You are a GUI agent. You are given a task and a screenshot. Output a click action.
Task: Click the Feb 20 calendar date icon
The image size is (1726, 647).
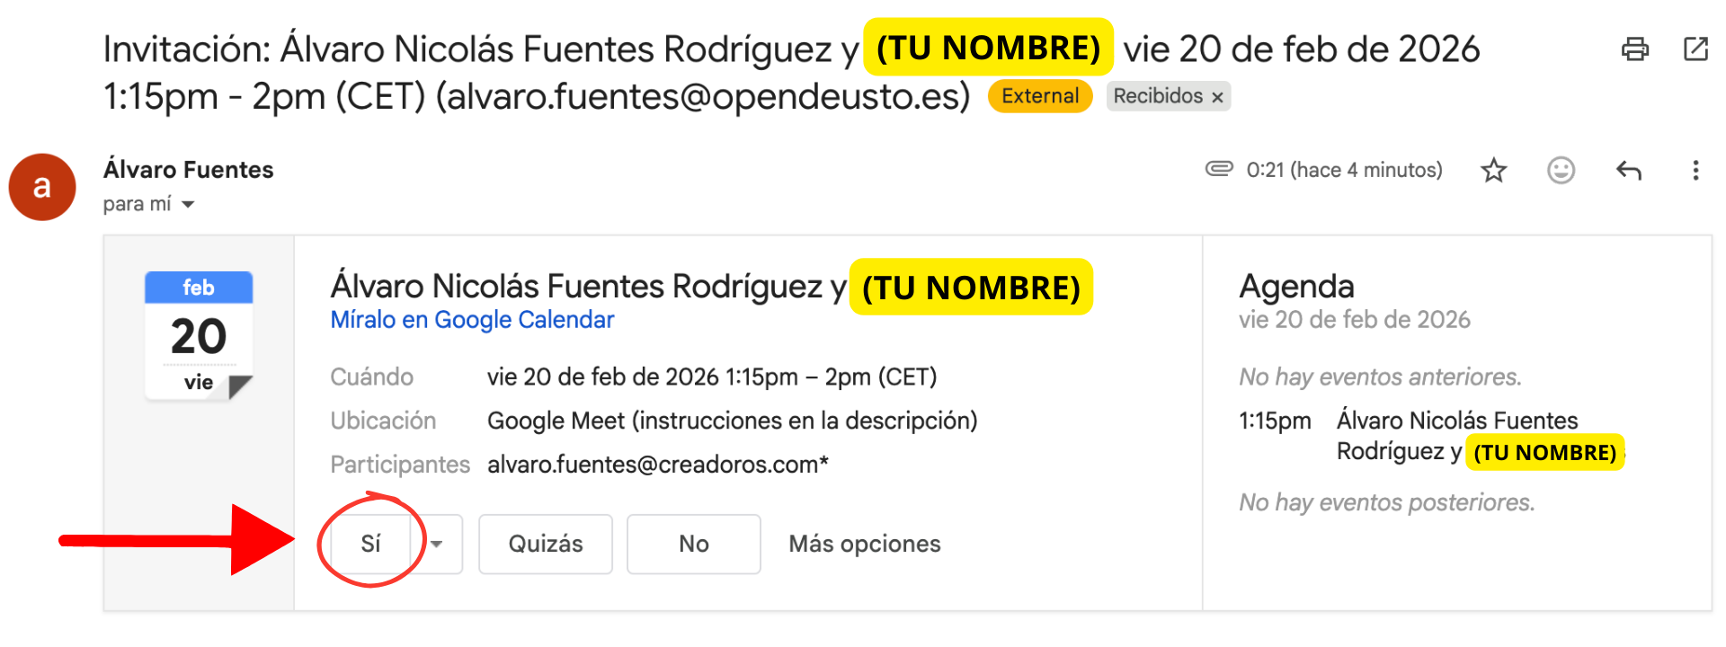[x=199, y=335]
